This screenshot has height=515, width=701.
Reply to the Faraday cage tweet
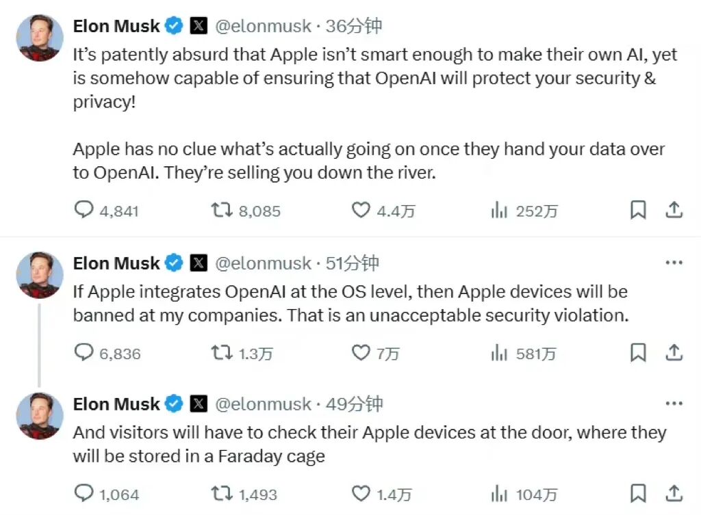(x=84, y=493)
